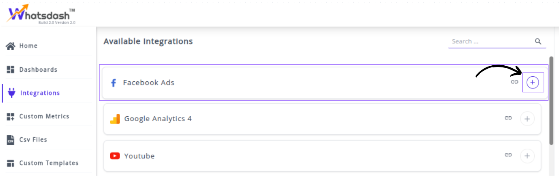This screenshot has height=179, width=560.
Task: Select the Csv Files menu entry
Action: [x=33, y=140]
